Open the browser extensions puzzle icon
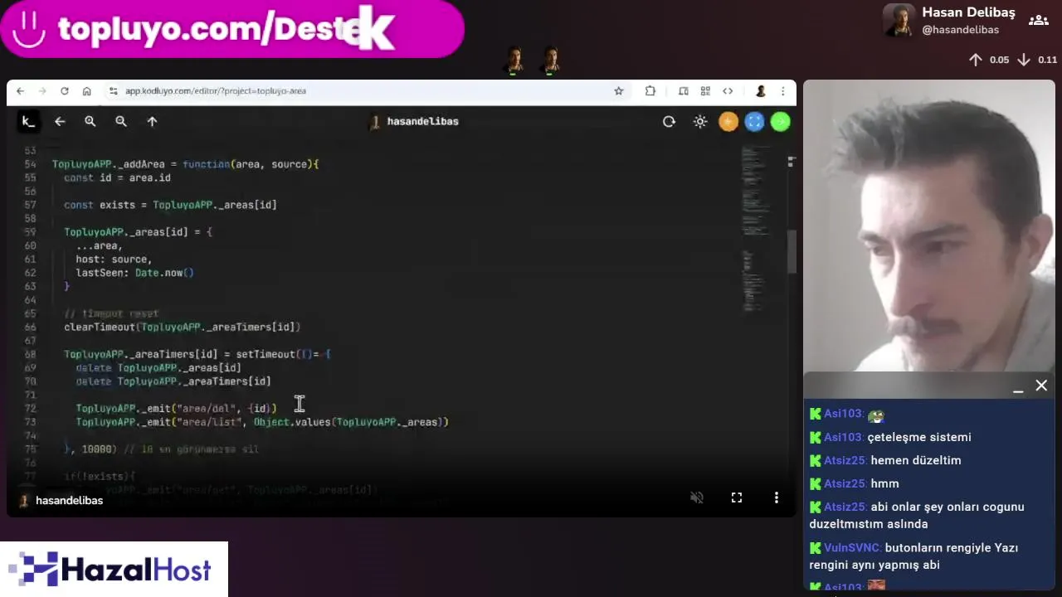The height and width of the screenshot is (597, 1062). click(650, 91)
